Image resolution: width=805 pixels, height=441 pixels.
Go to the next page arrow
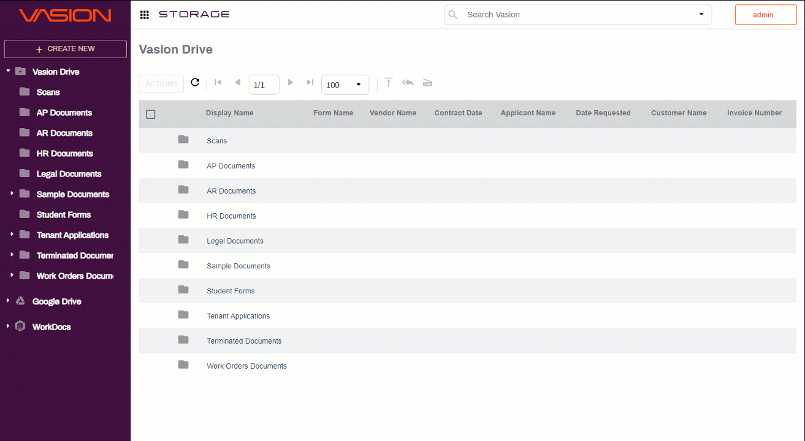(x=291, y=82)
